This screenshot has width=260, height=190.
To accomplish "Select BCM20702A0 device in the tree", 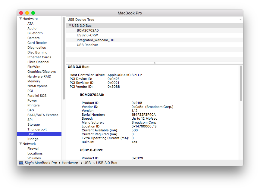I will [x=155, y=30].
